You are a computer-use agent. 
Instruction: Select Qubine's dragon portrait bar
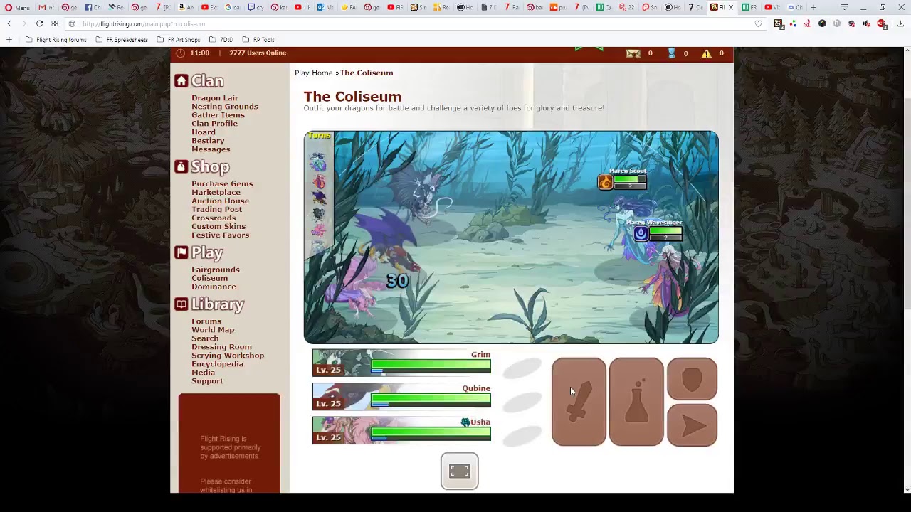401,397
